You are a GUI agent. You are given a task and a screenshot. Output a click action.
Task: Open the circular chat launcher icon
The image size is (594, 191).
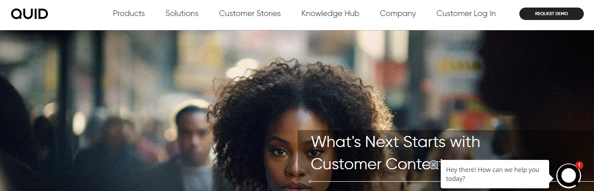coord(568,176)
